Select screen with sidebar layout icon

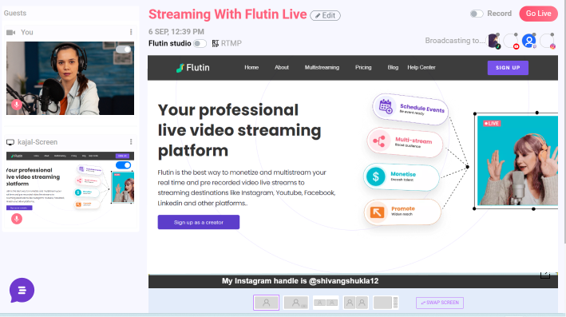[386, 303]
